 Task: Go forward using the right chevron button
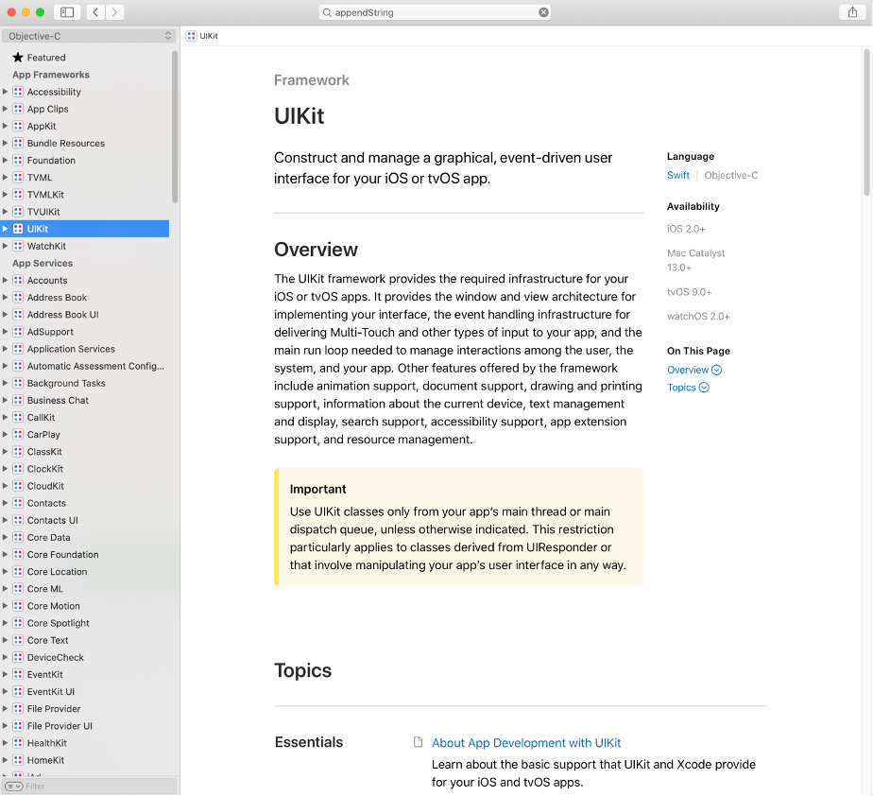pyautogui.click(x=114, y=12)
